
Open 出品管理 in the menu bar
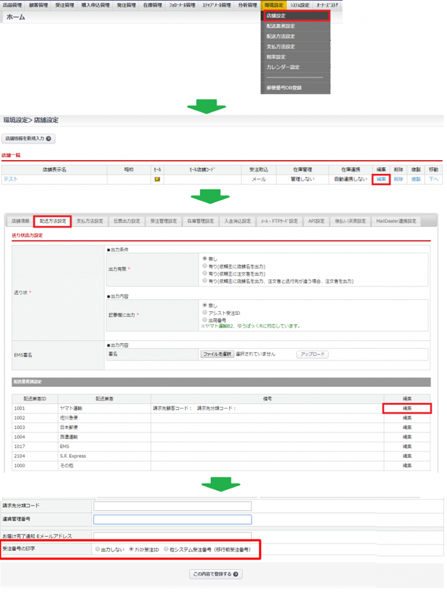coord(12,5)
